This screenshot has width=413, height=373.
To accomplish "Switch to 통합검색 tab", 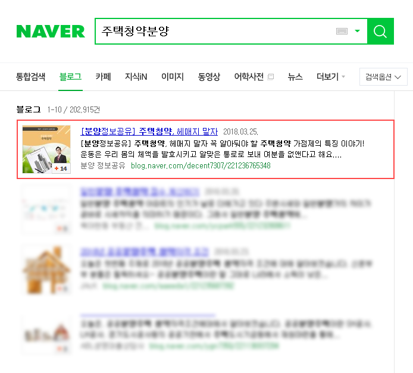I will (30, 77).
